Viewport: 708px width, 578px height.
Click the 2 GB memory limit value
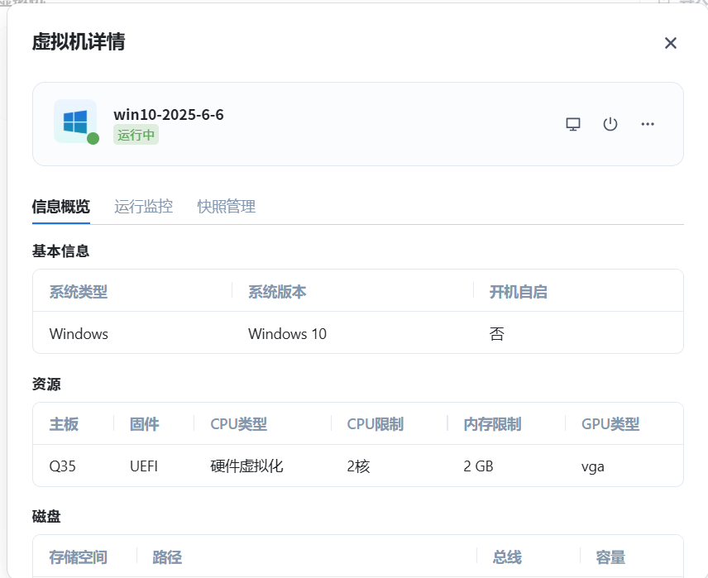478,466
